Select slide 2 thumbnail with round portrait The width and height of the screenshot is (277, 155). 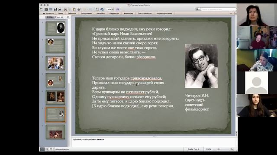[55, 46]
